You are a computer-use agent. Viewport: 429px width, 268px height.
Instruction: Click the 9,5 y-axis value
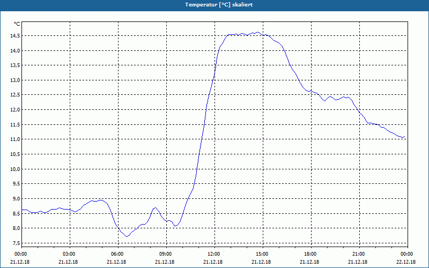(x=17, y=184)
